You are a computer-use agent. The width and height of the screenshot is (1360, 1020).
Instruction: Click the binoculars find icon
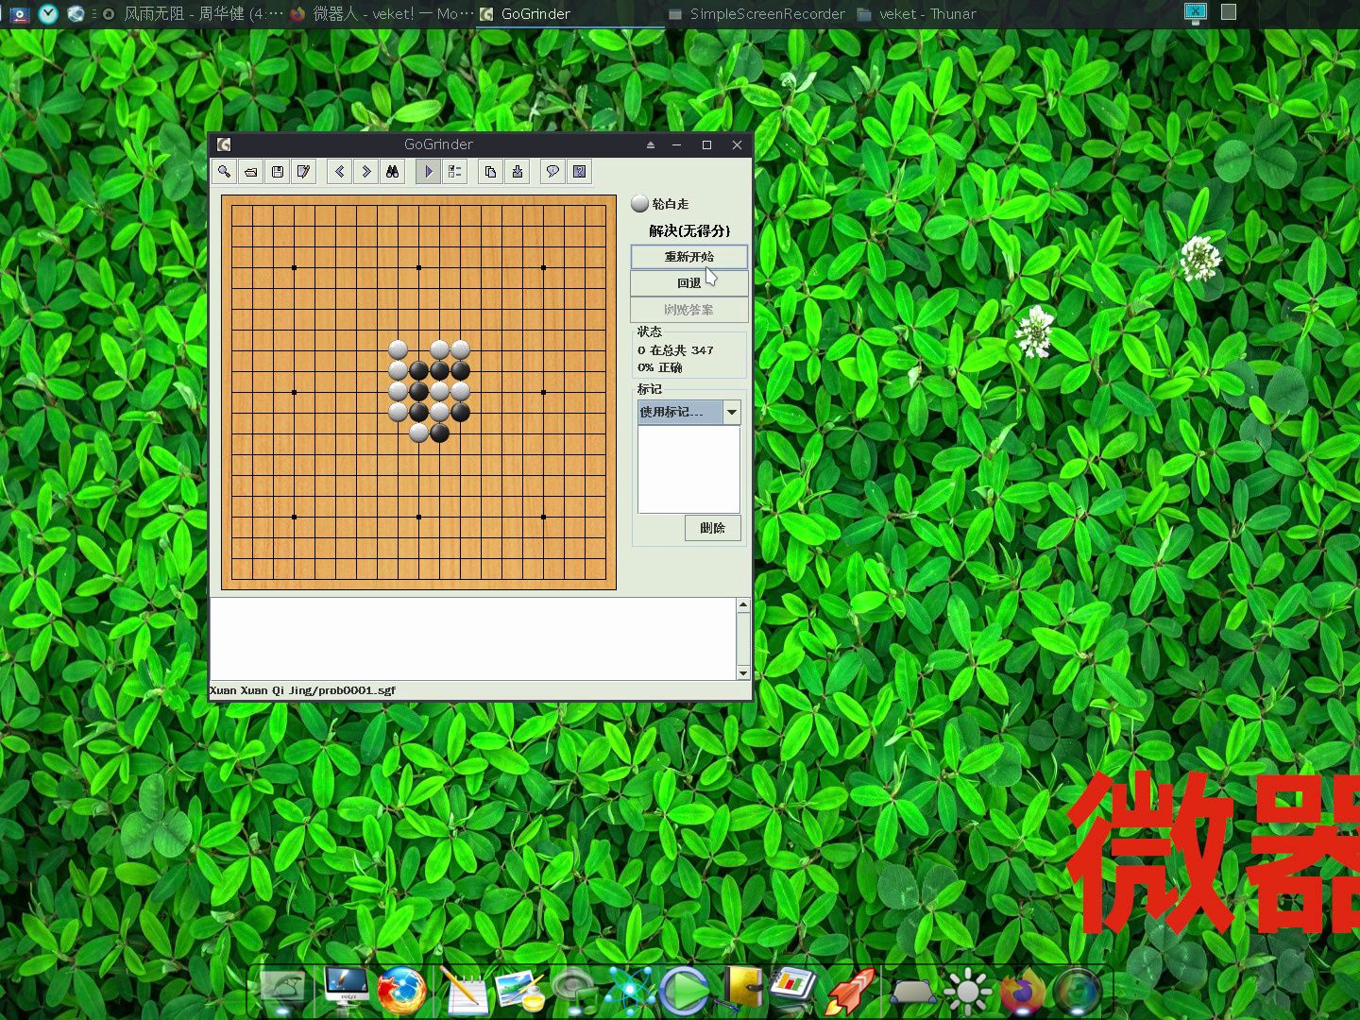tap(392, 172)
